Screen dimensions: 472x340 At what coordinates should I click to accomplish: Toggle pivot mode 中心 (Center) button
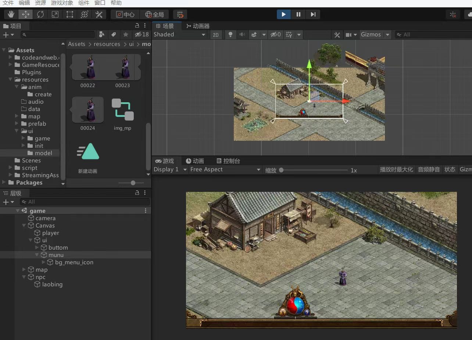[125, 14]
